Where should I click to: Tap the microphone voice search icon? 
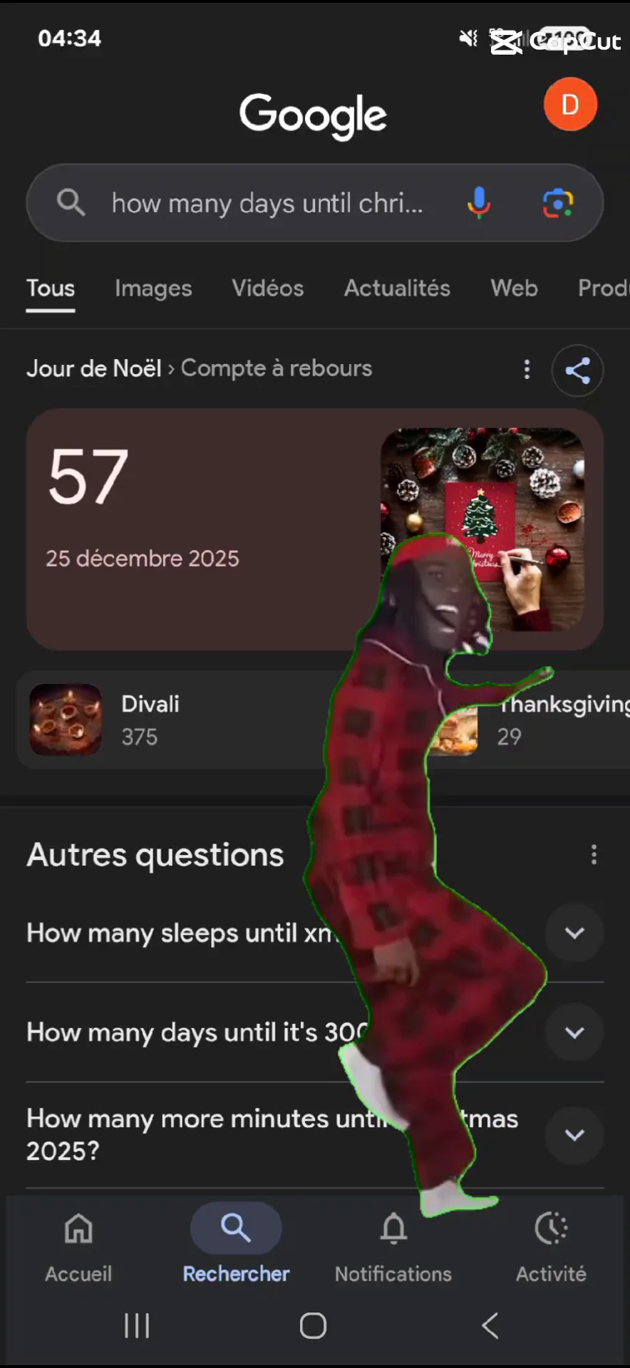[x=479, y=203]
